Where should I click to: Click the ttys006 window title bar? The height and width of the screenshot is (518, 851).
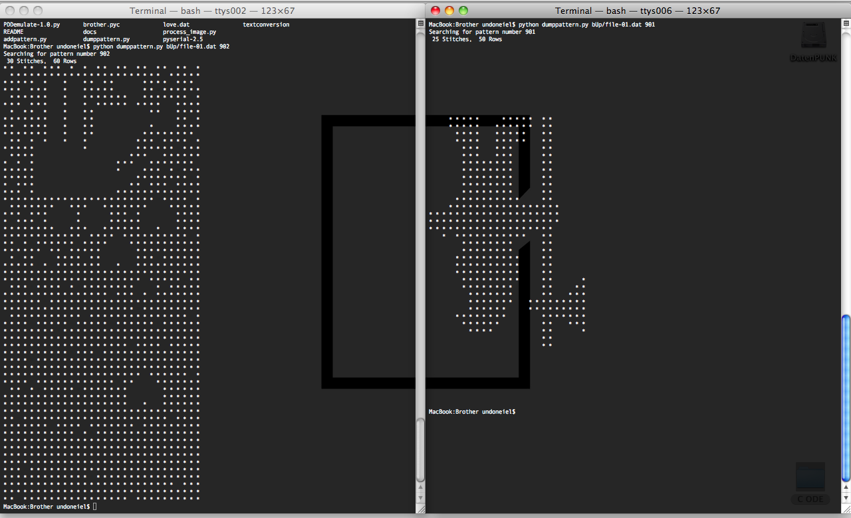pos(638,11)
